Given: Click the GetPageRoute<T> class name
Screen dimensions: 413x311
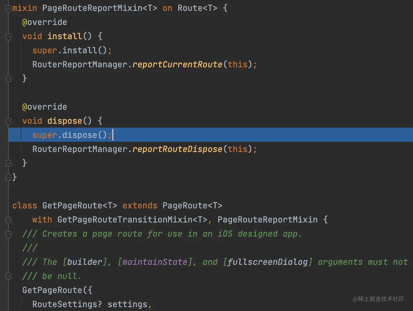Looking at the screenshot, I should tap(80, 206).
